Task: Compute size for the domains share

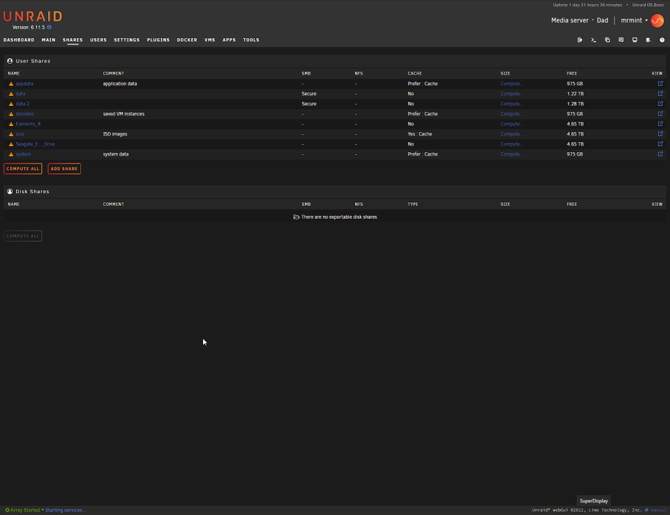Action: click(x=511, y=114)
